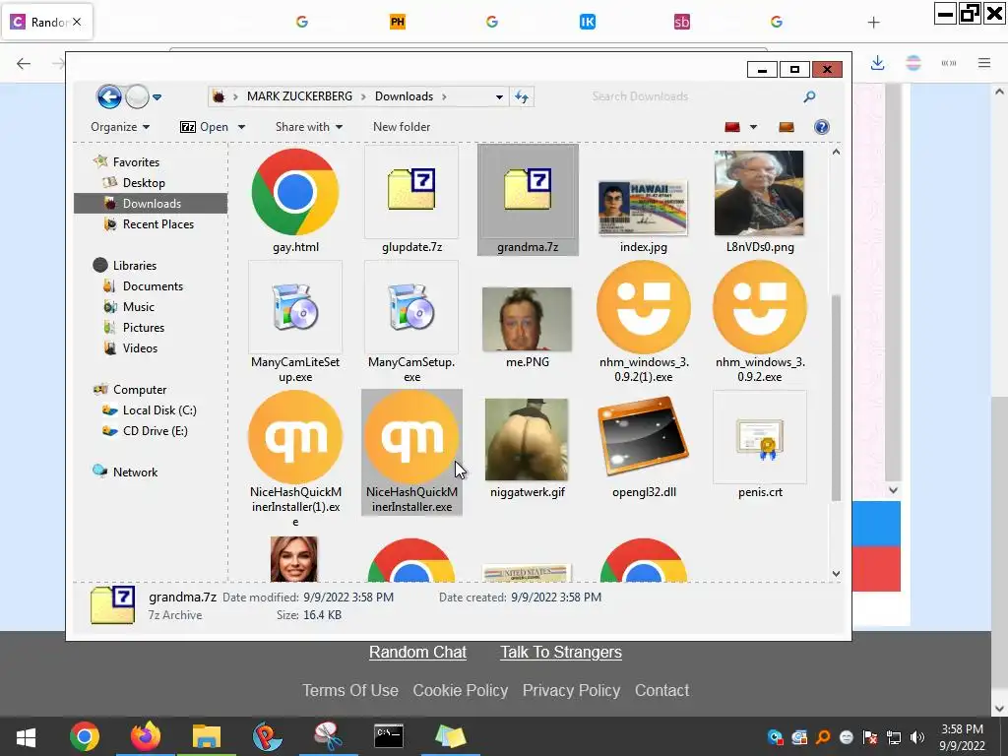The width and height of the screenshot is (1008, 756).
Task: Switch to the sb browser tab
Action: click(681, 22)
